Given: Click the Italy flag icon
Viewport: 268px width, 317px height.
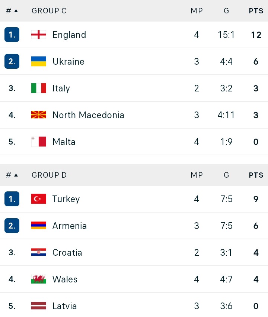Looking at the screenshot, I should point(39,88).
